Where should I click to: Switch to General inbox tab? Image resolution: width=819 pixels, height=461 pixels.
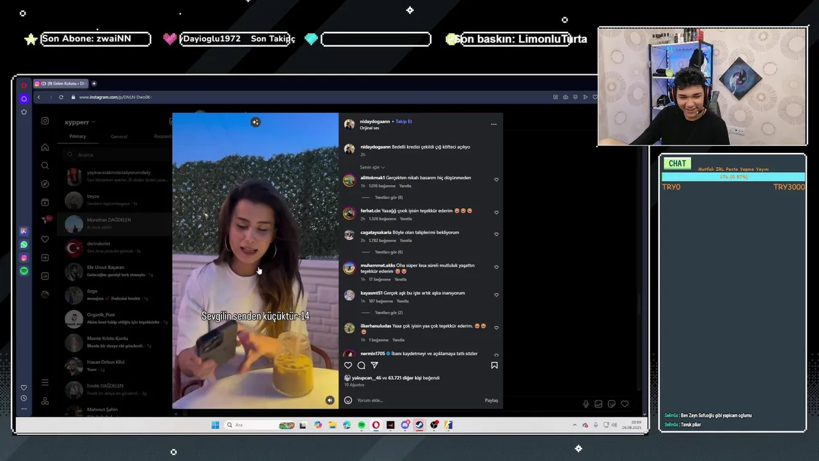(119, 136)
